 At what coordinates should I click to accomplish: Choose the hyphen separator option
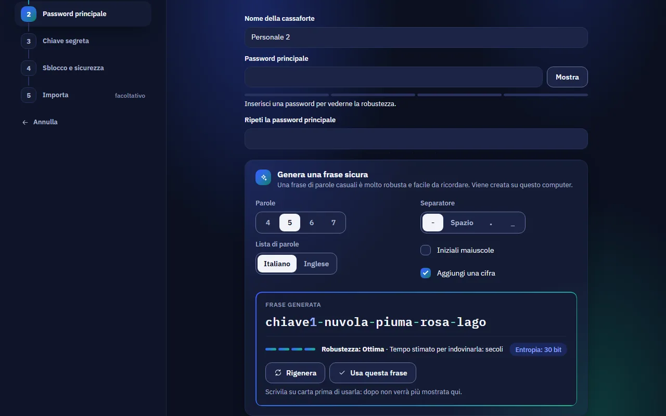tap(433, 223)
